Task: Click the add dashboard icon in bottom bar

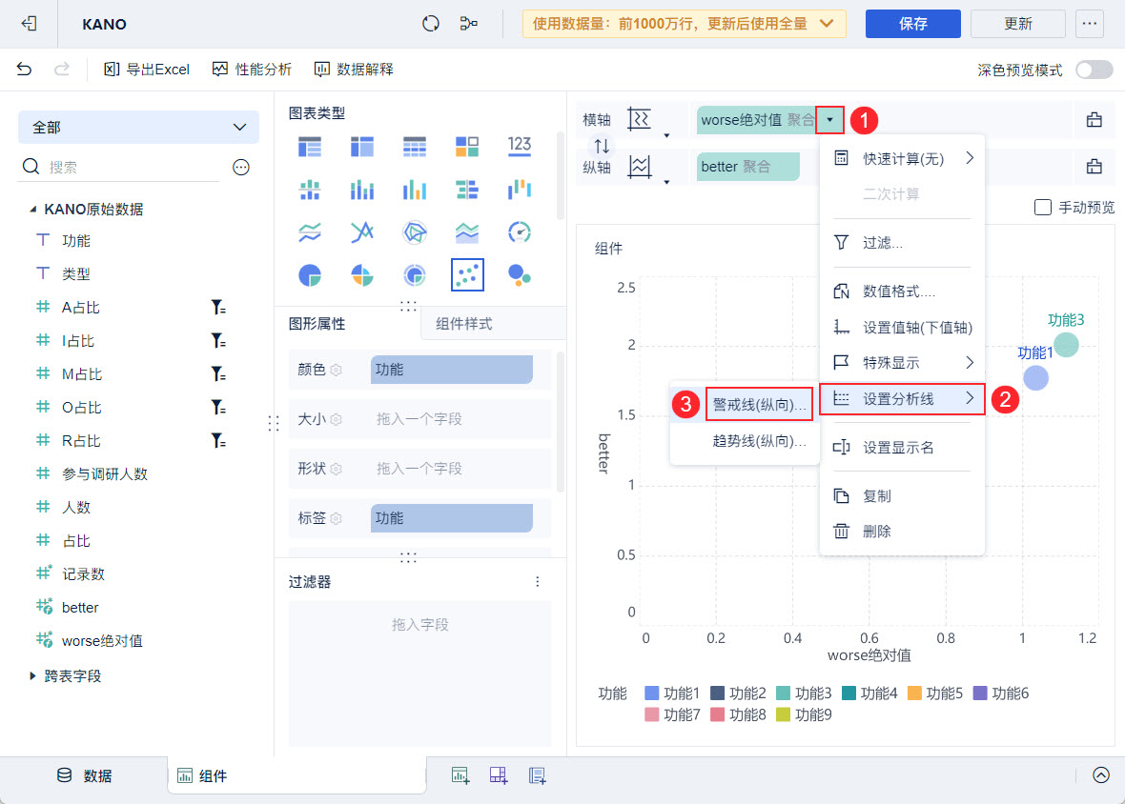Action: tap(499, 775)
